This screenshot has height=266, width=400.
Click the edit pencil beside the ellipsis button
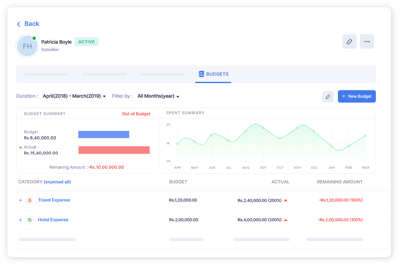tap(349, 41)
